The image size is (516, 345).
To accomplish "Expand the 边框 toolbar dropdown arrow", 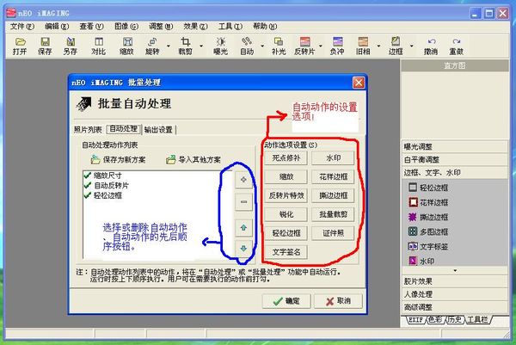I will tap(410, 45).
